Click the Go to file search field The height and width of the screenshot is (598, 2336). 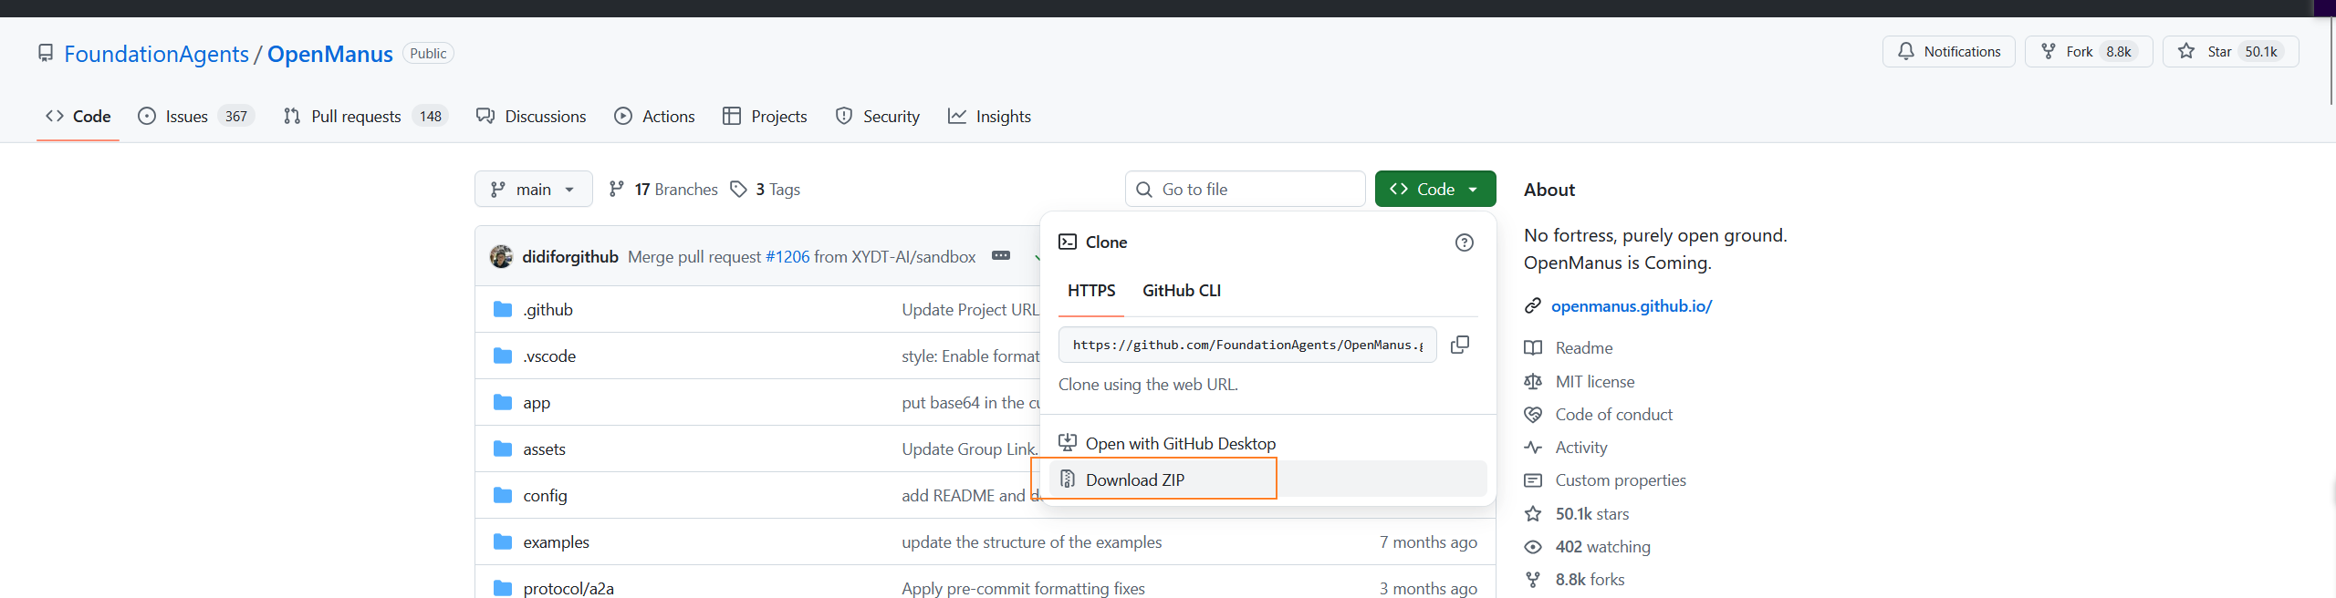click(x=1246, y=189)
